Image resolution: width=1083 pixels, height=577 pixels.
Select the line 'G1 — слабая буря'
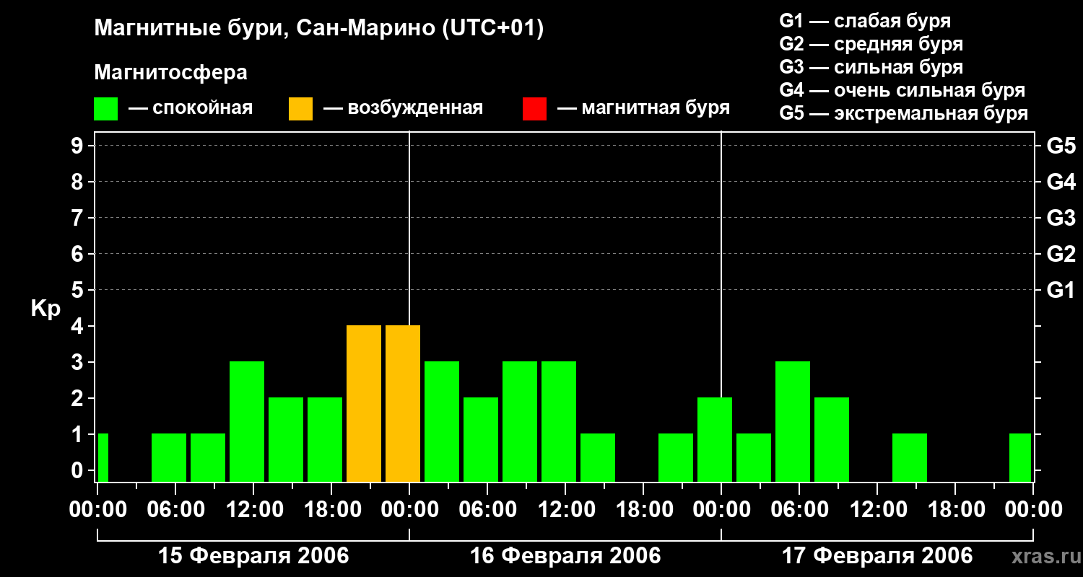[865, 21]
